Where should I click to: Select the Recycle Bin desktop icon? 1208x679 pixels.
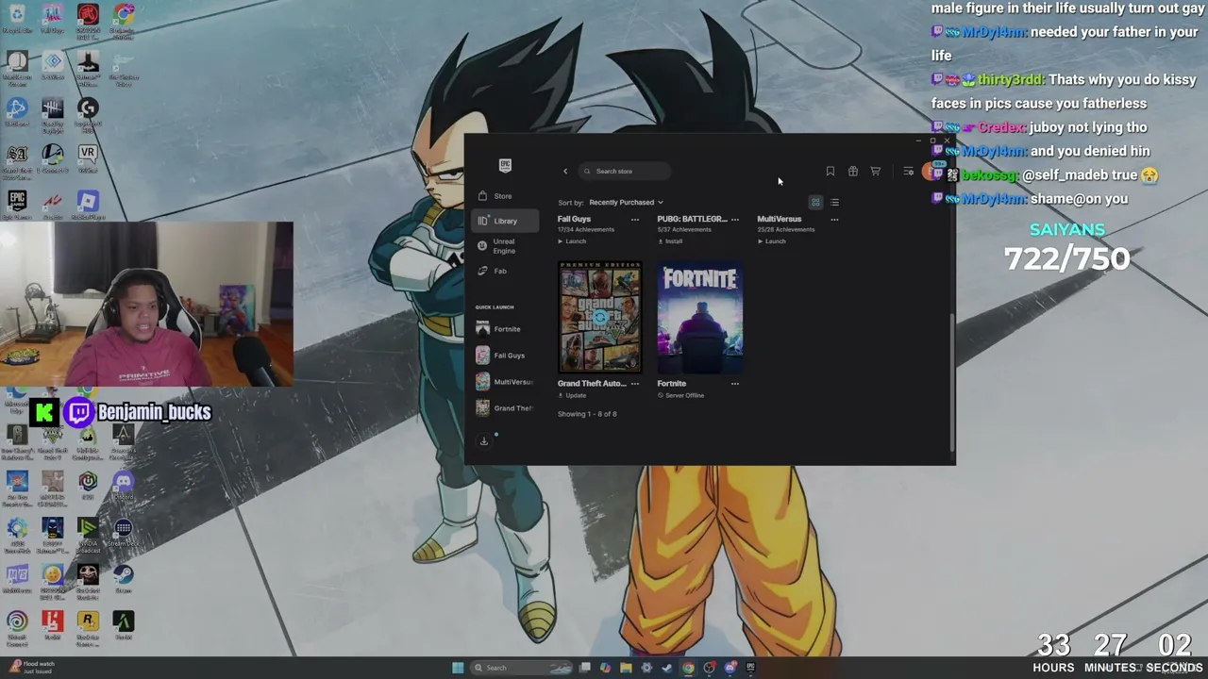click(17, 21)
